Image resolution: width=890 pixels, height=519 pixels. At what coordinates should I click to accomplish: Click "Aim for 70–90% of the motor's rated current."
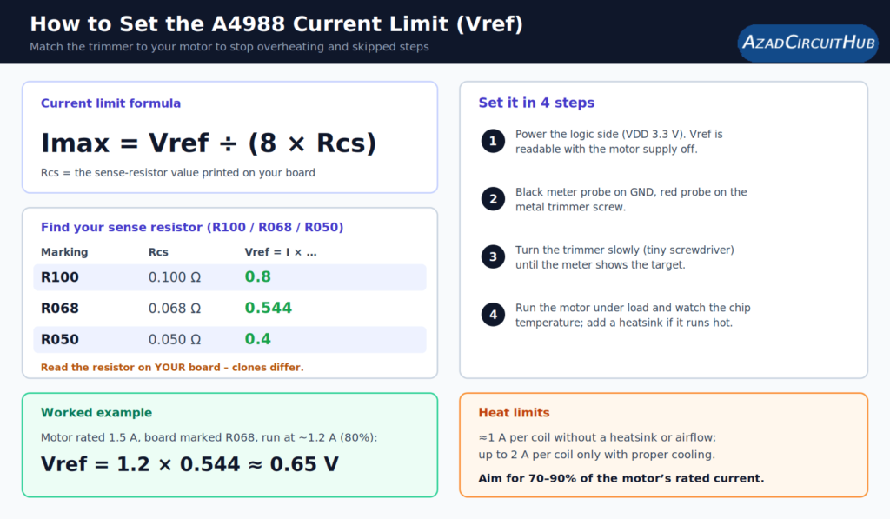[x=621, y=478]
